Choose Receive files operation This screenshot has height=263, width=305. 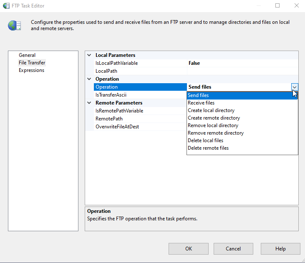[201, 103]
